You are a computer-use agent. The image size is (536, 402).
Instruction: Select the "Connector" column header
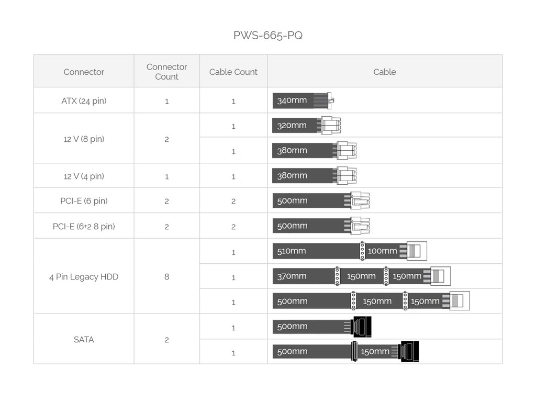click(84, 72)
